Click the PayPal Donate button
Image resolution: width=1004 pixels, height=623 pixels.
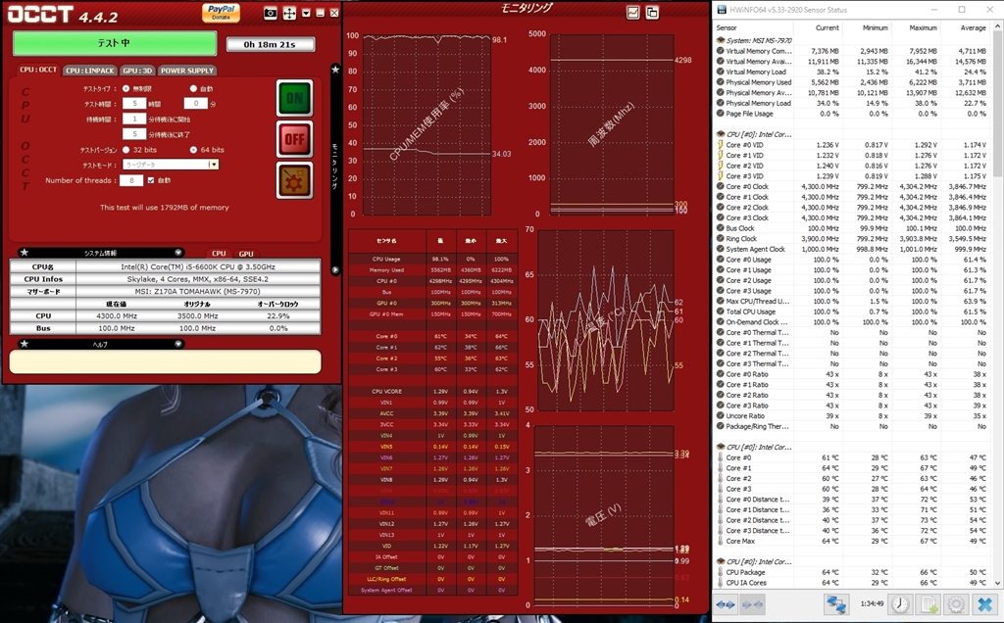pos(221,12)
